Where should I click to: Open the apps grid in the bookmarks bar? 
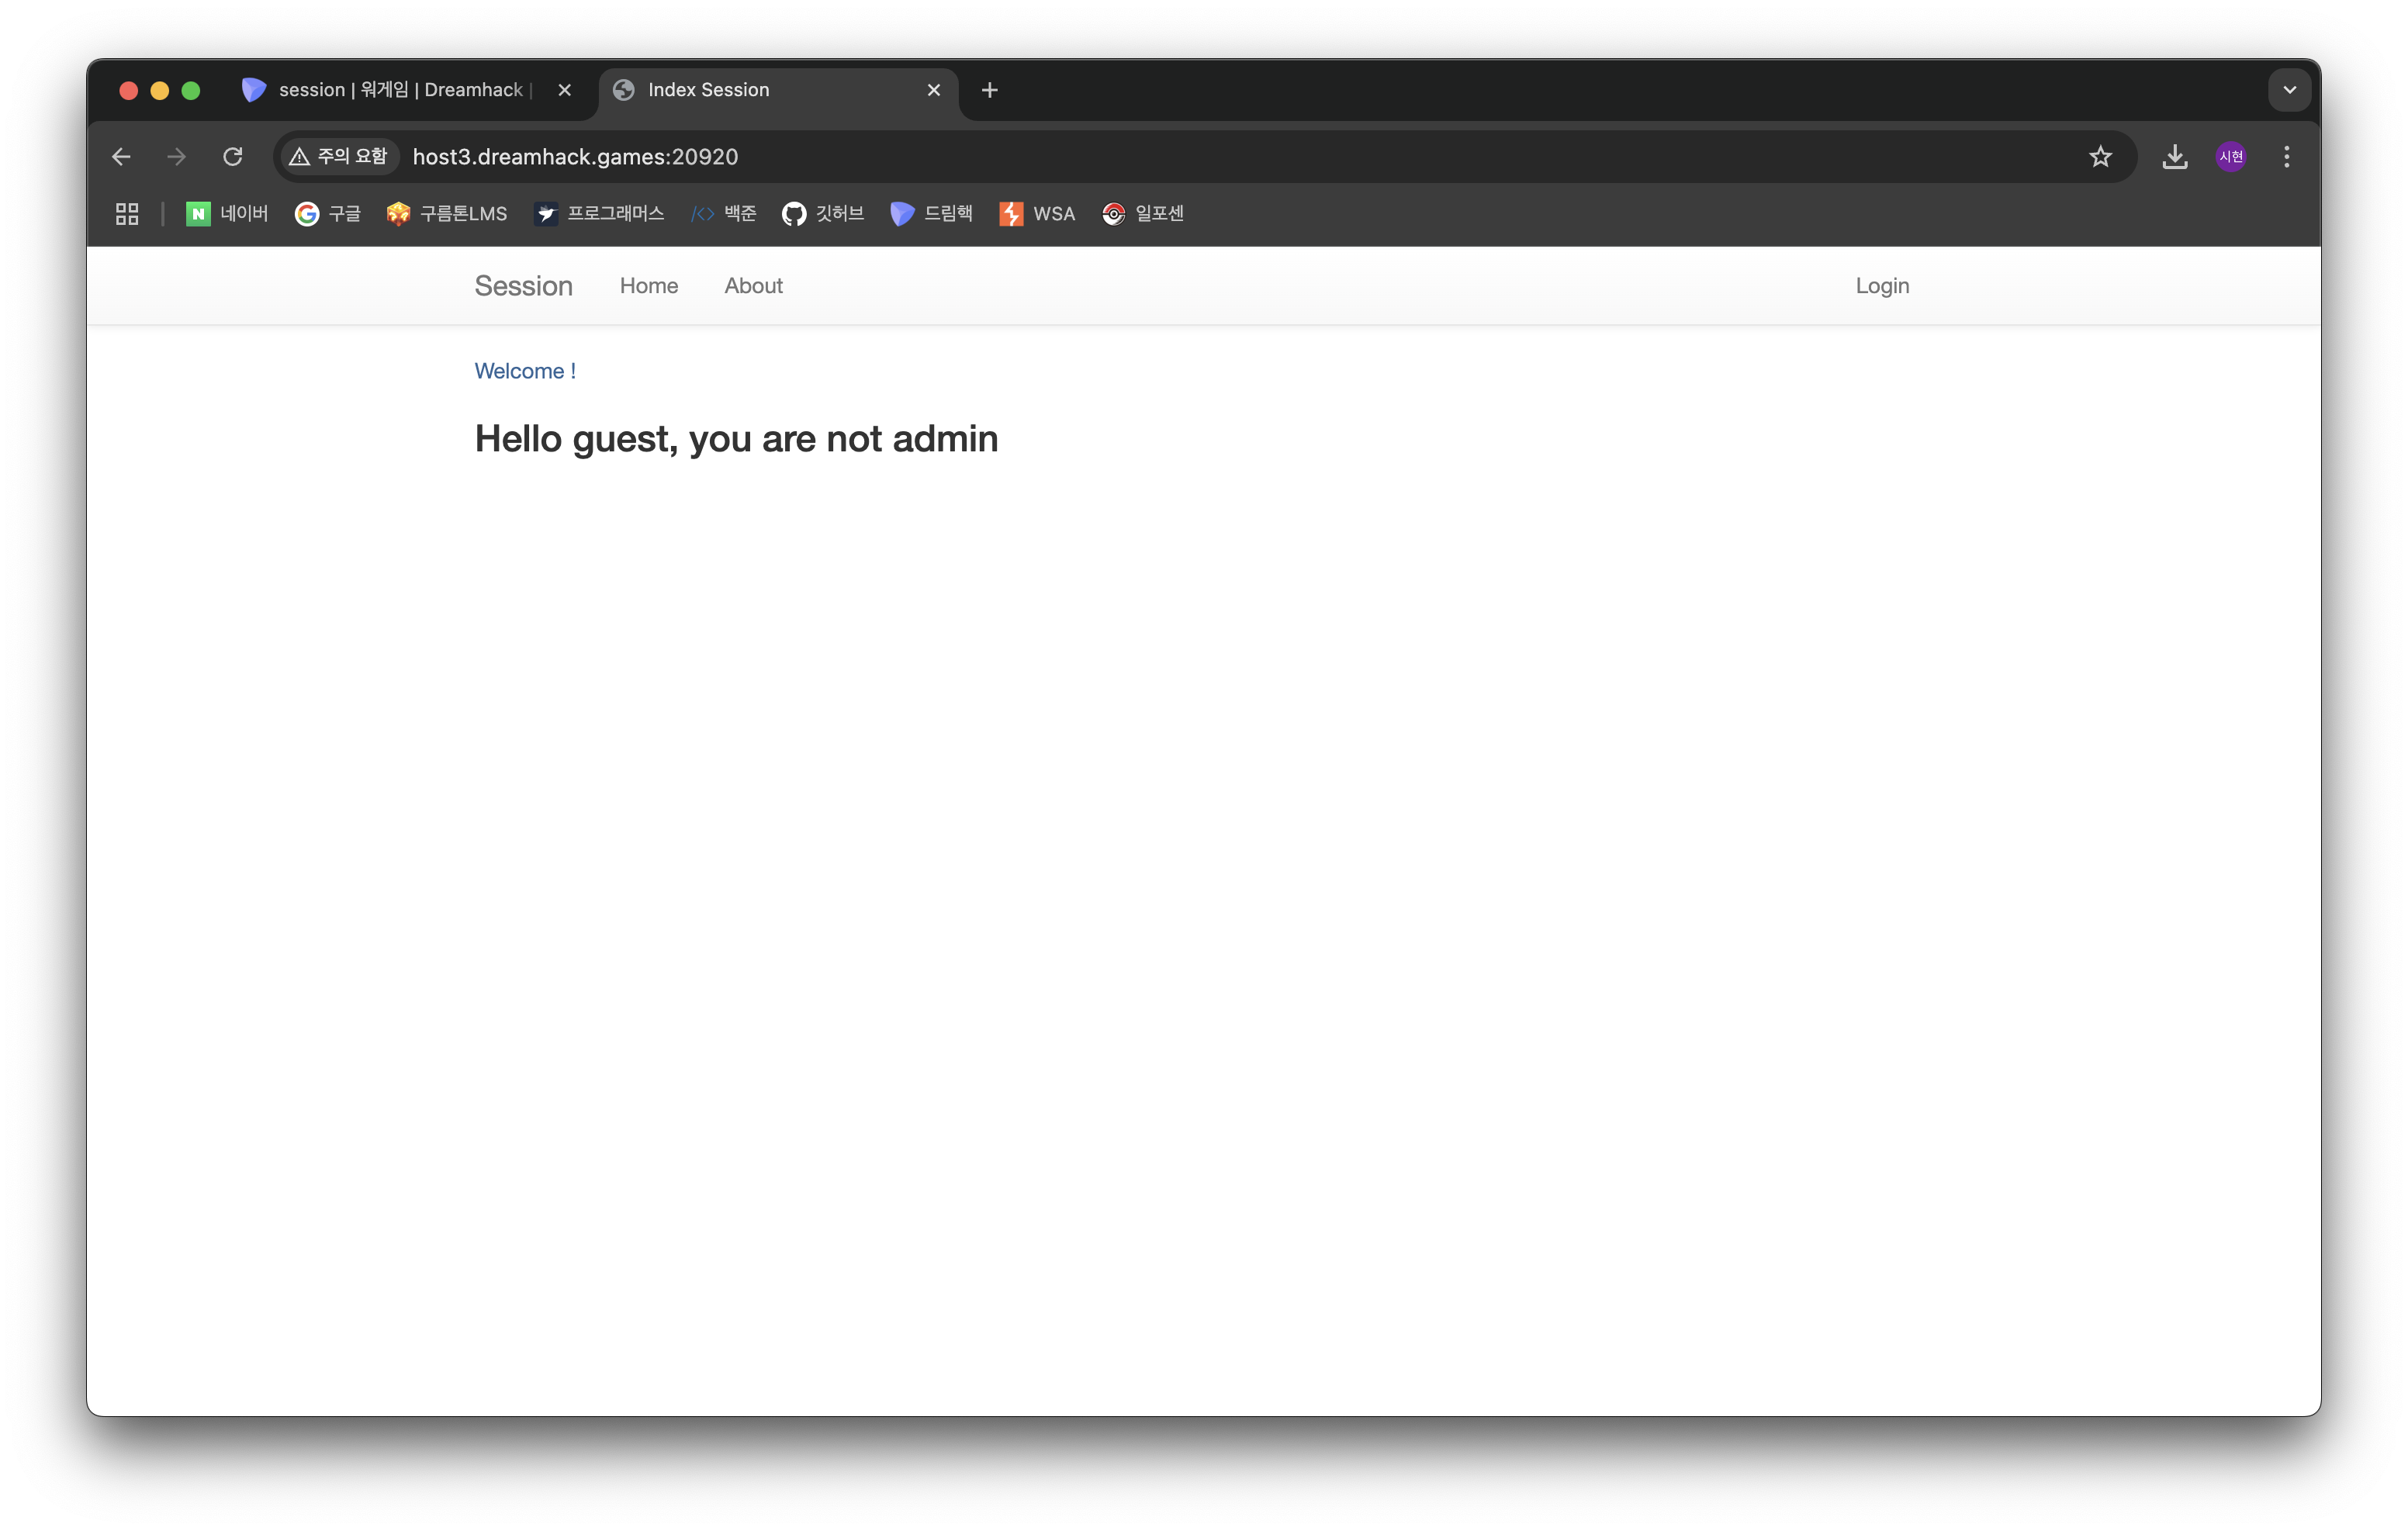(x=127, y=214)
